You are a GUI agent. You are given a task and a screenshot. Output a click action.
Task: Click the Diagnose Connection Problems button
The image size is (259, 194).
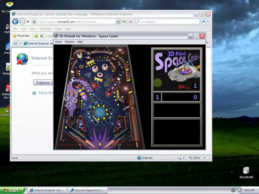click(x=44, y=82)
